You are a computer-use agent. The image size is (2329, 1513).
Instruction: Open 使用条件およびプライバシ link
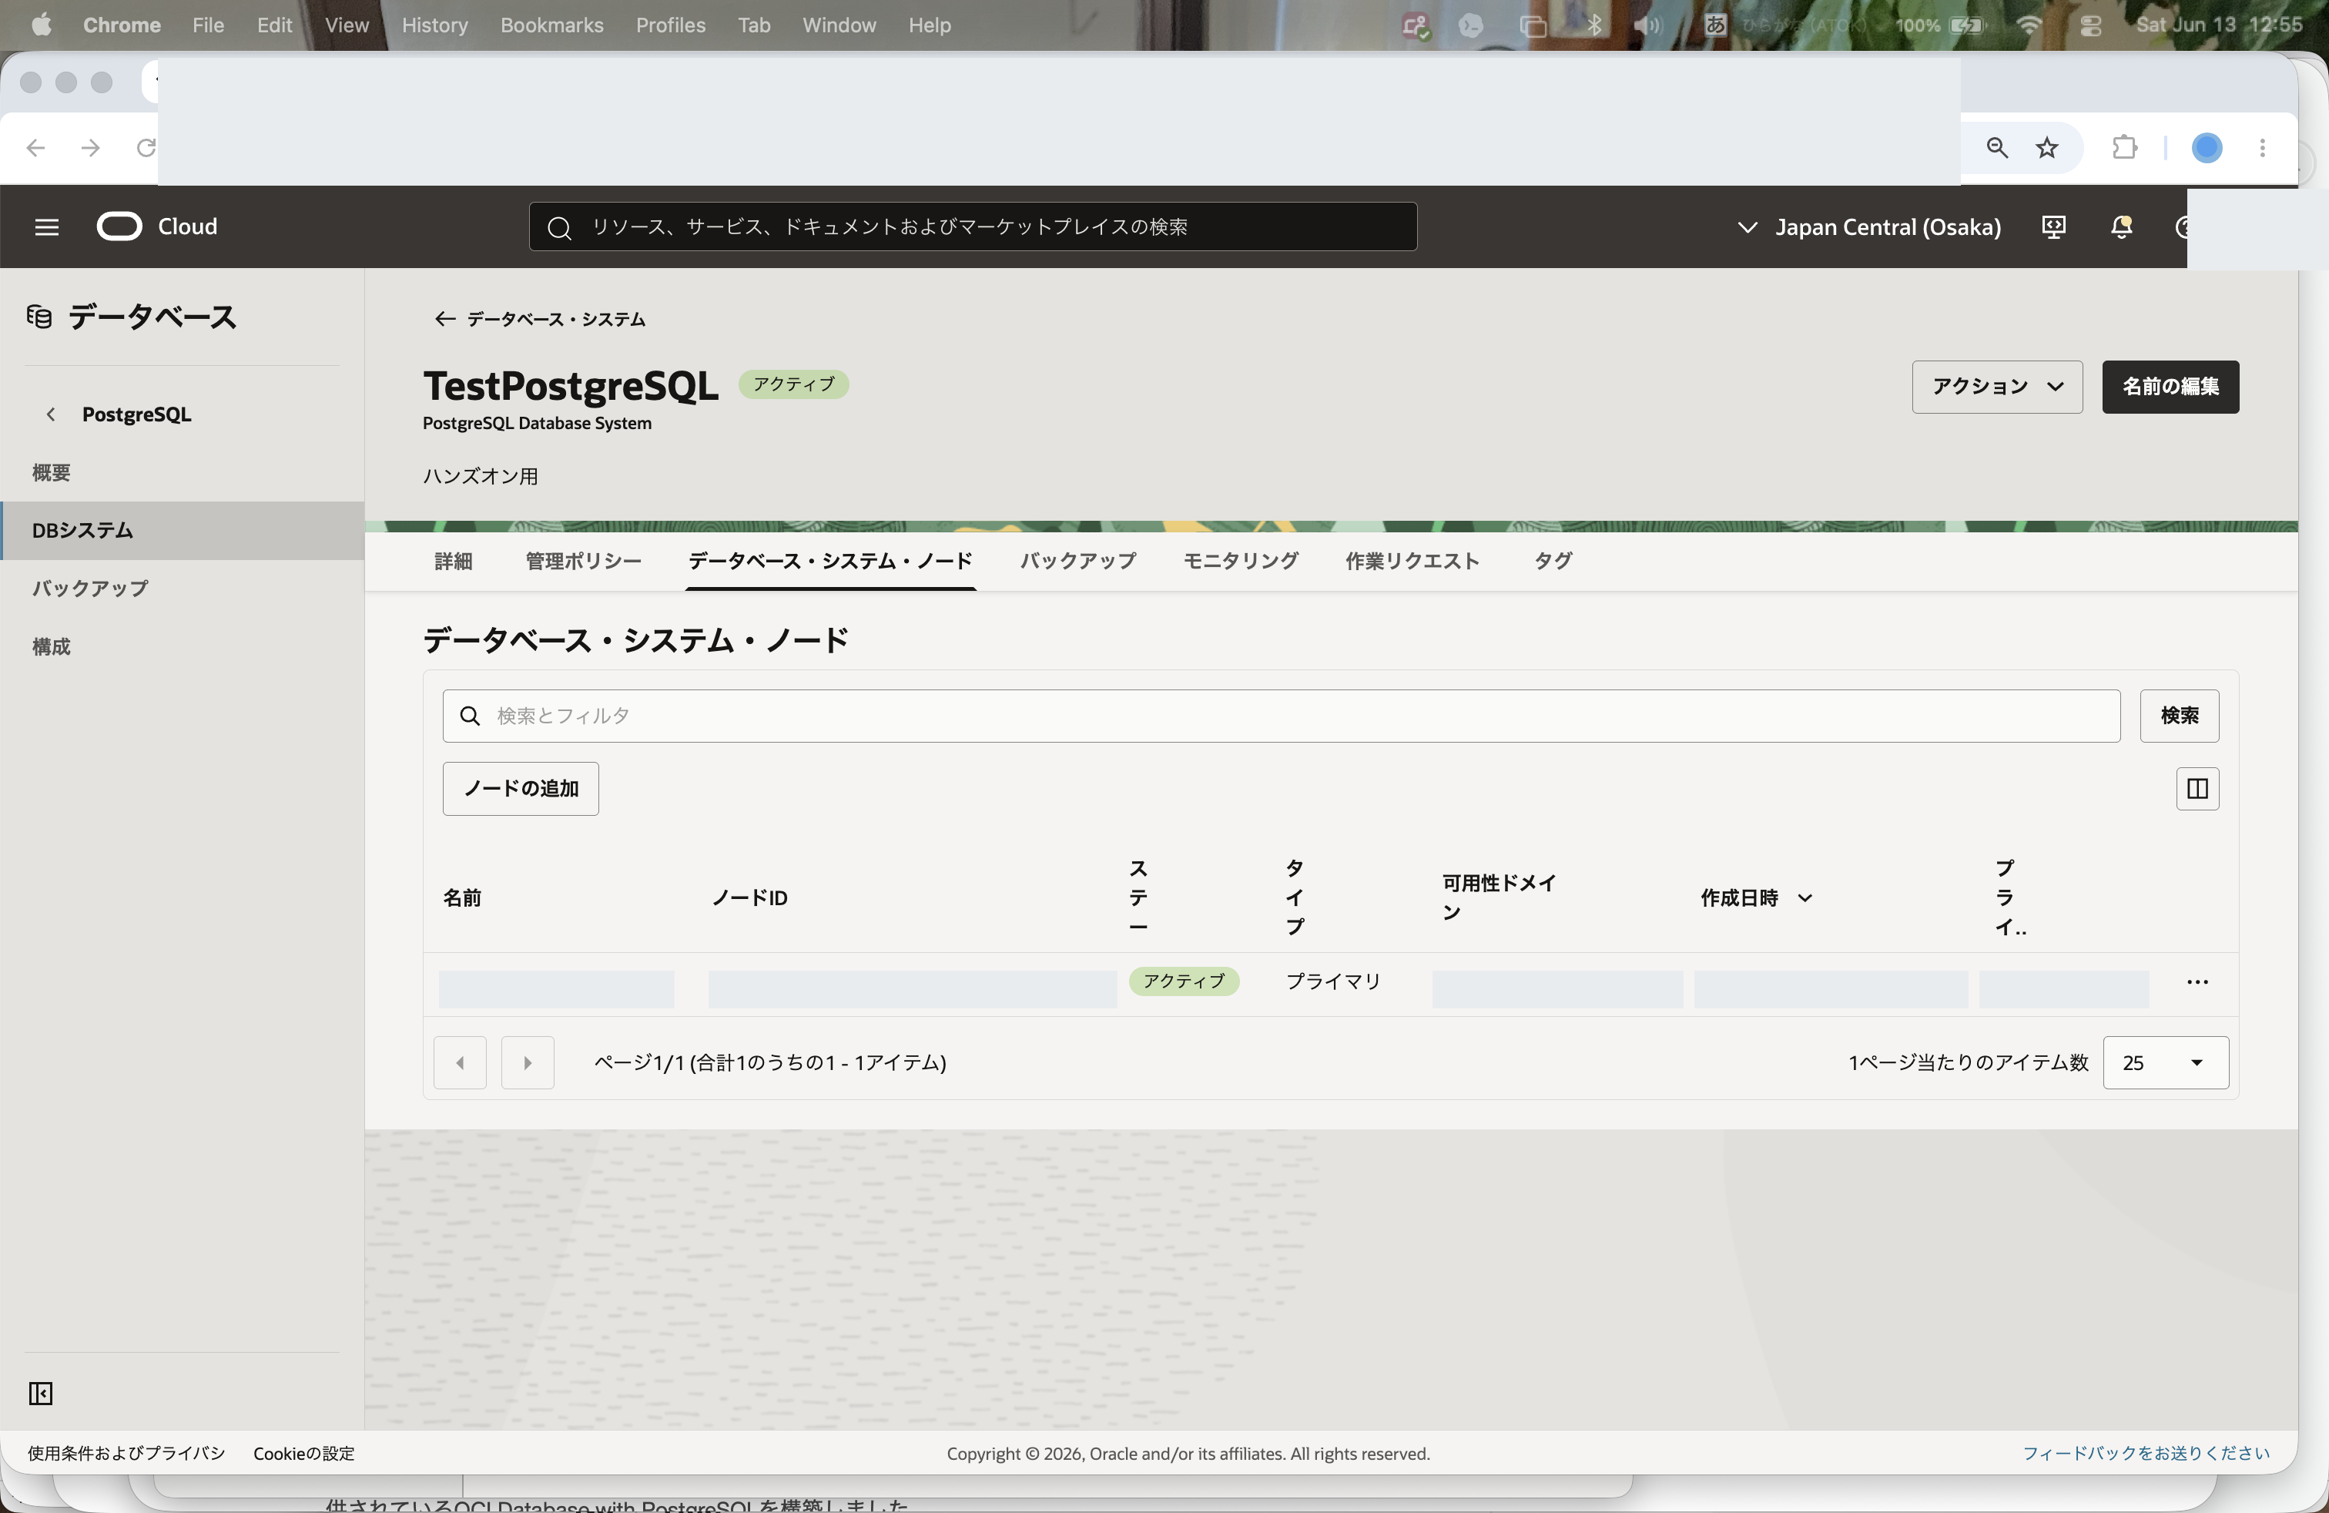tap(126, 1454)
